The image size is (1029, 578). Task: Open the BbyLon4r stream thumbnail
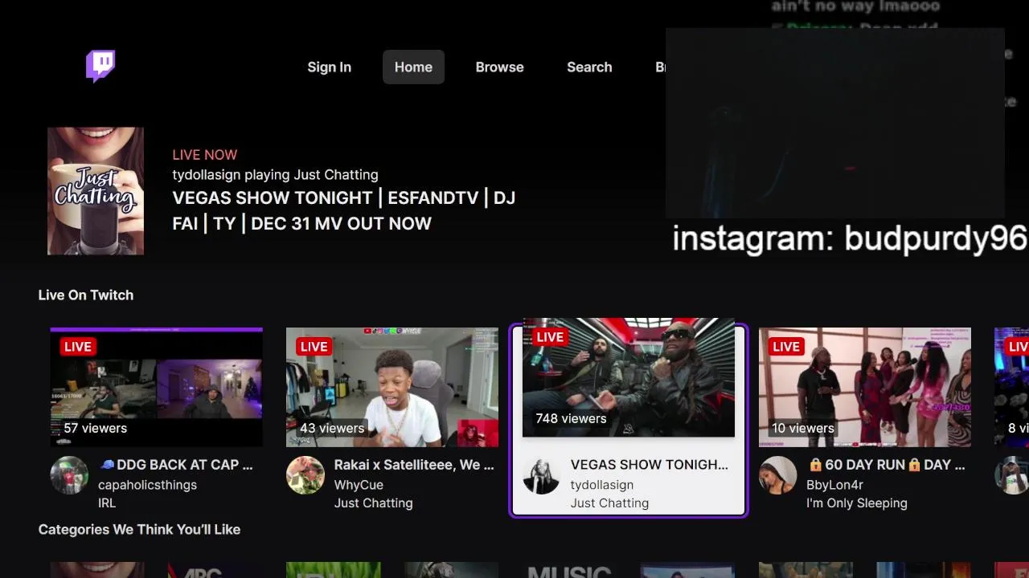865,387
